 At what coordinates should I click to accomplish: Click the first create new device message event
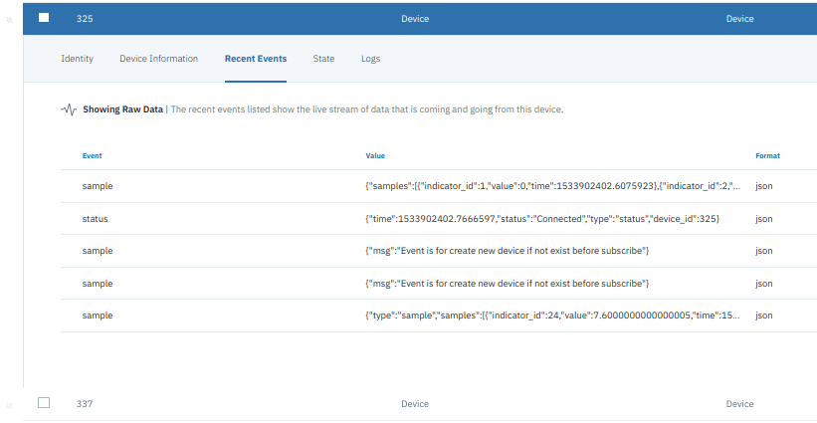click(439, 251)
